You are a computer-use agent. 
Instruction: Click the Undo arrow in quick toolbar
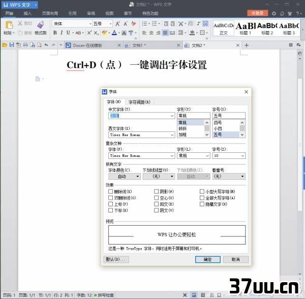click(46, 45)
